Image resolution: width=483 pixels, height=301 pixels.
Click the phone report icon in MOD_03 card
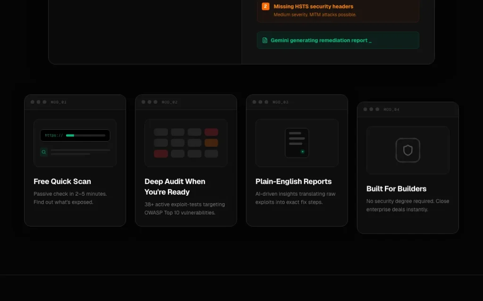pos(297,143)
